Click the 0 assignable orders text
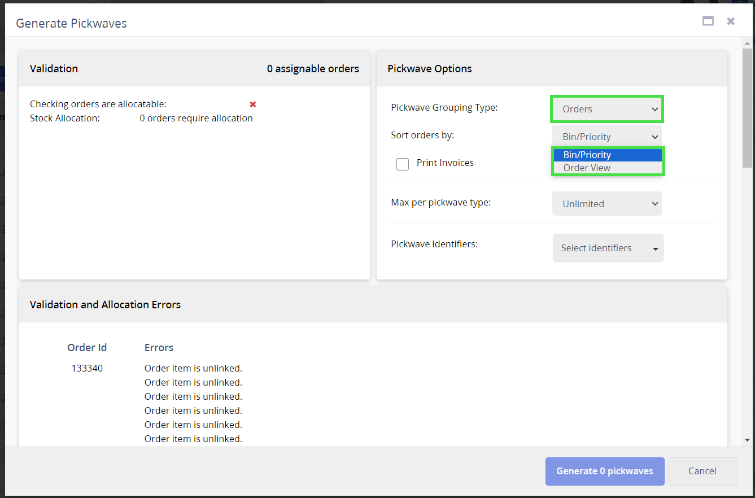Screen dimensions: 755x498 (x=313, y=69)
